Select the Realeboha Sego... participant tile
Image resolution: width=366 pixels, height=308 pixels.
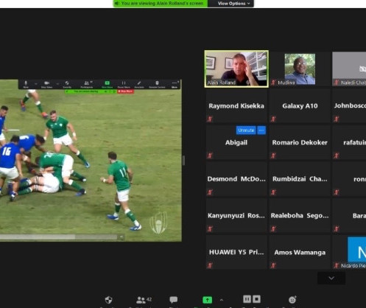(x=300, y=215)
